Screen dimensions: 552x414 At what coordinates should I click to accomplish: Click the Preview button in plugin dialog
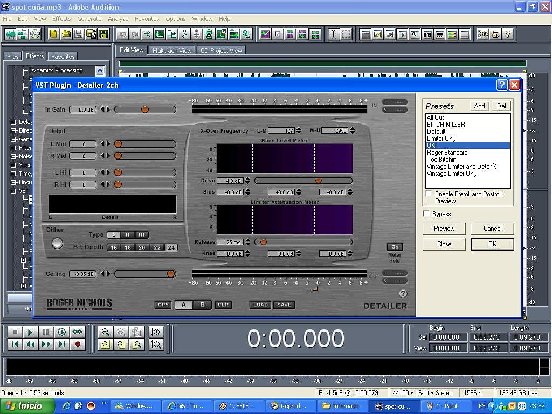(444, 229)
